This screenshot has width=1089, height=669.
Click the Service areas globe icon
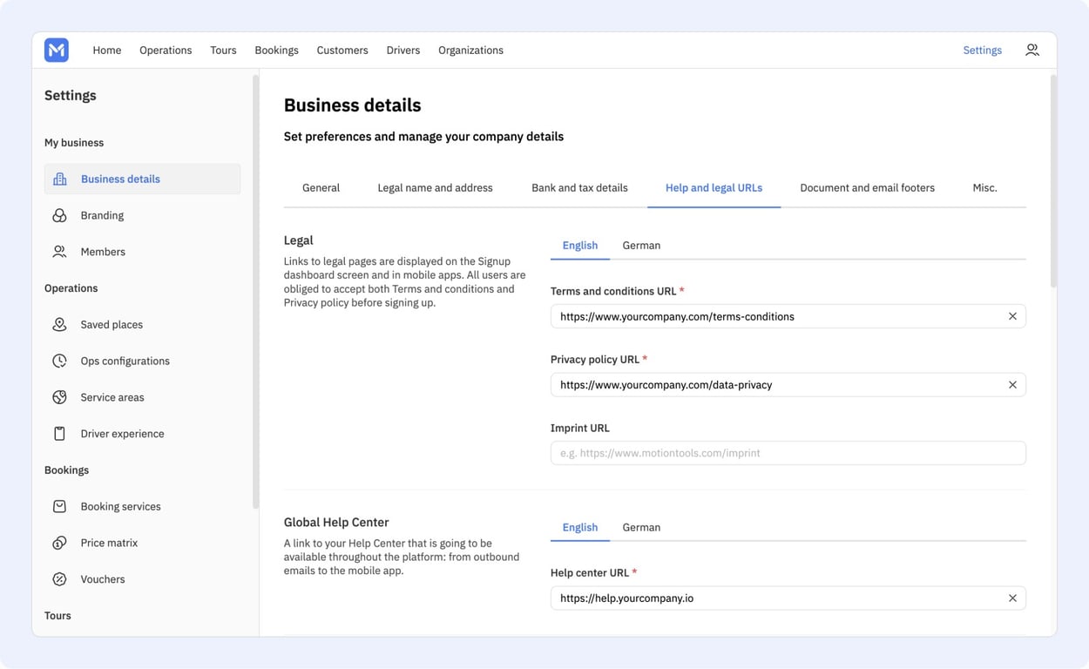pos(59,397)
